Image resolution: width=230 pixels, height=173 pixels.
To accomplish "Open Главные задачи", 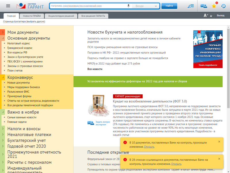I will tap(17, 122).
